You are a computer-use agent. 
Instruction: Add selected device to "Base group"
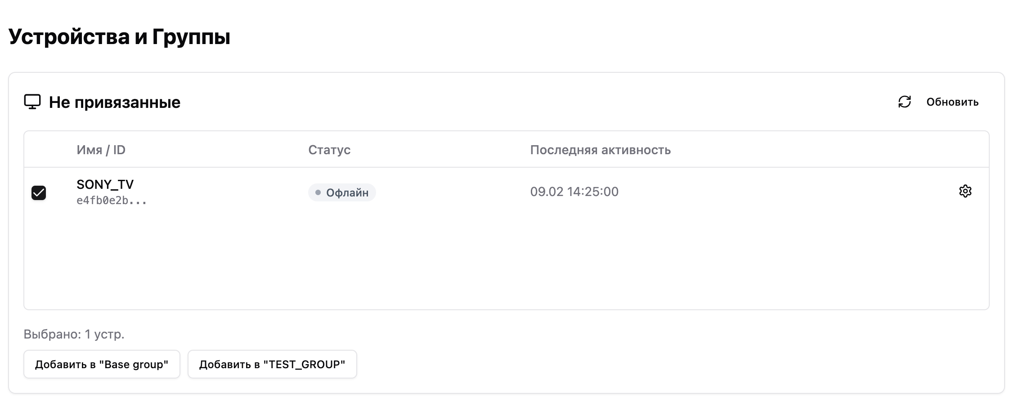click(x=102, y=364)
